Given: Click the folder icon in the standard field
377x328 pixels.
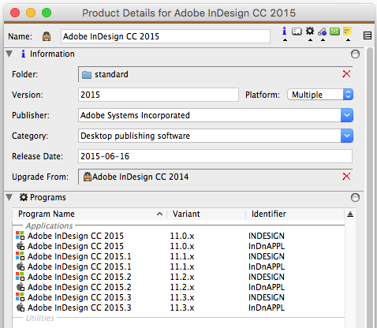Looking at the screenshot, I should [87, 75].
